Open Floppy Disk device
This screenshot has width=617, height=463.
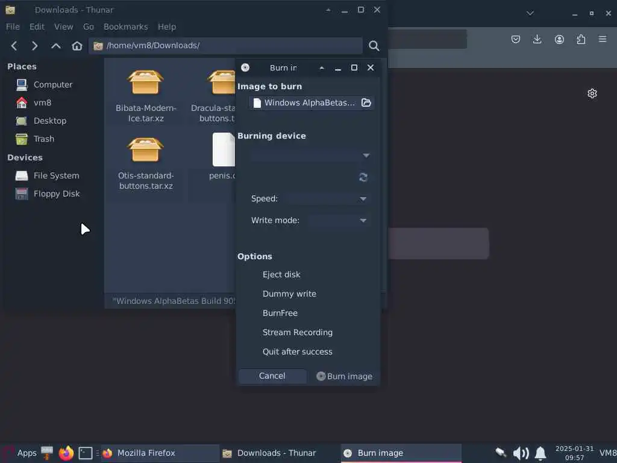(57, 194)
